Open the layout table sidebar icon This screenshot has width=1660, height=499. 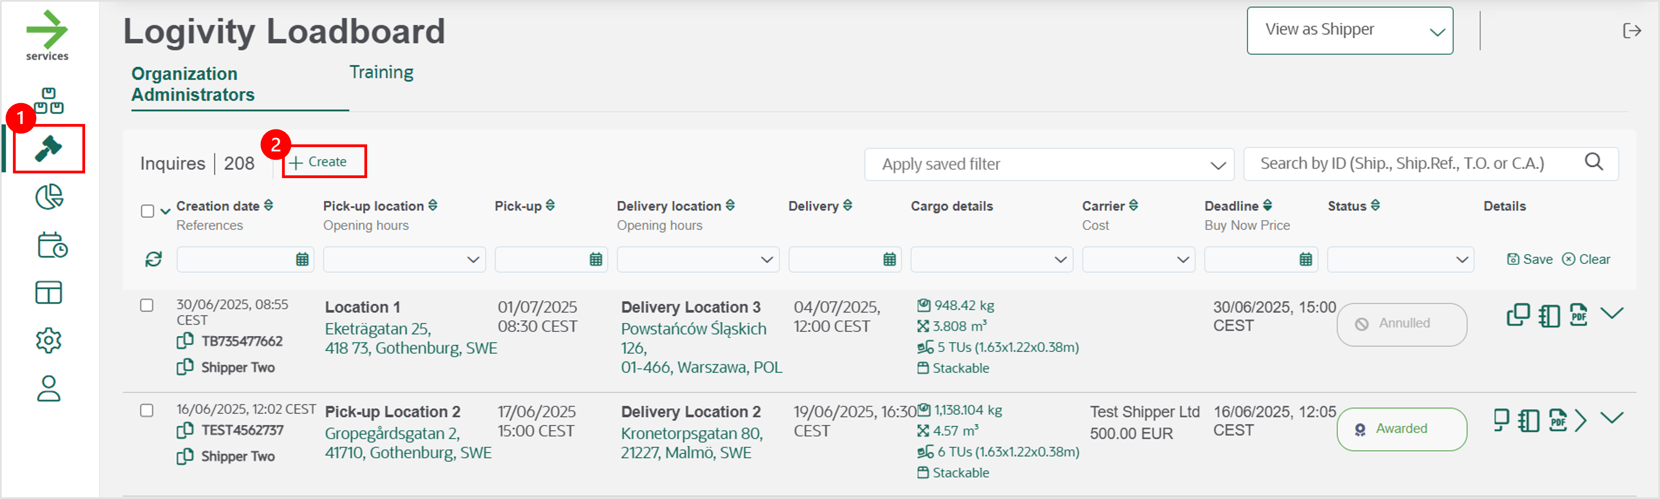[48, 293]
